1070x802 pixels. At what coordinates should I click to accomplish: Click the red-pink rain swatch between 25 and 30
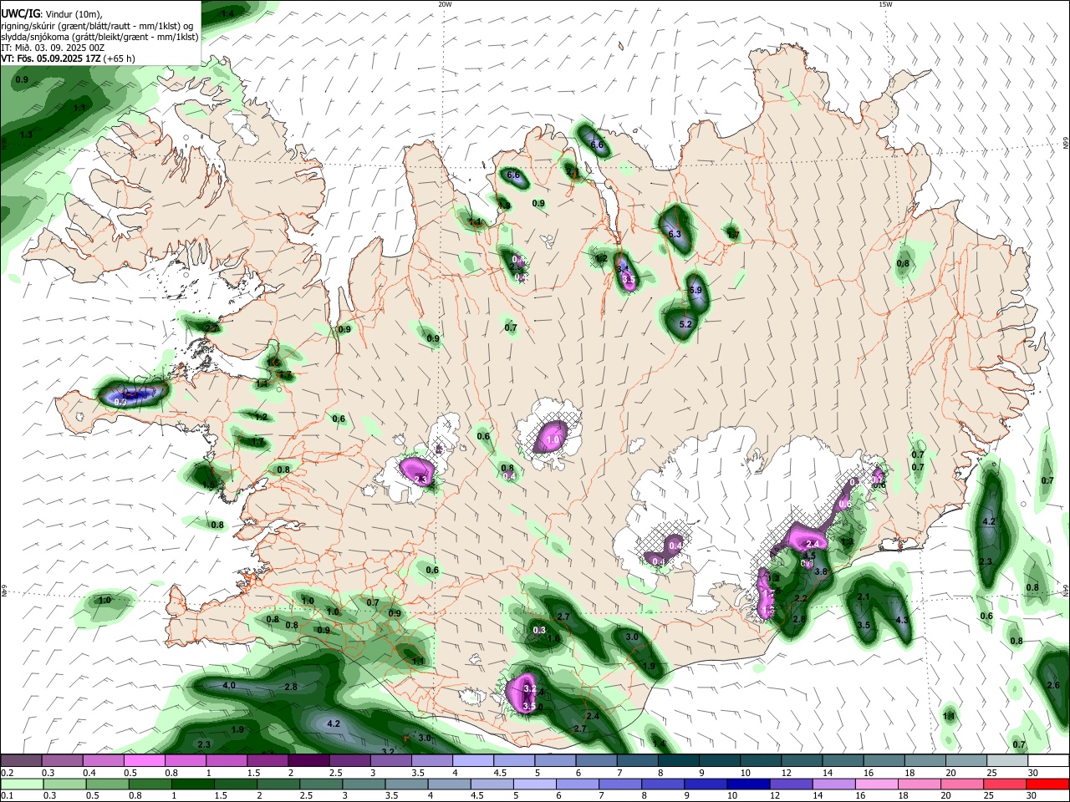coord(1006,784)
